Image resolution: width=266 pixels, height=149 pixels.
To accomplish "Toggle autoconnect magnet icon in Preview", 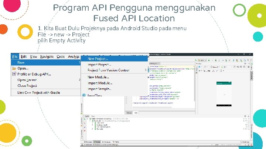I will point(205,71).
